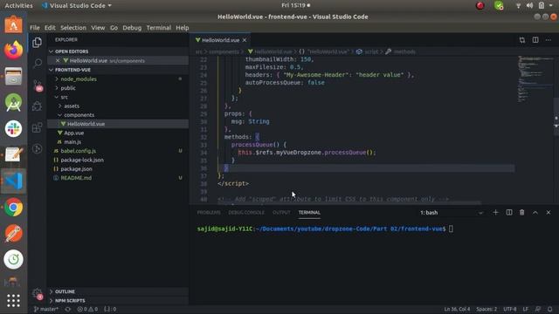Launch Firefox from the dock
This screenshot has width=559, height=314.
pyautogui.click(x=13, y=51)
